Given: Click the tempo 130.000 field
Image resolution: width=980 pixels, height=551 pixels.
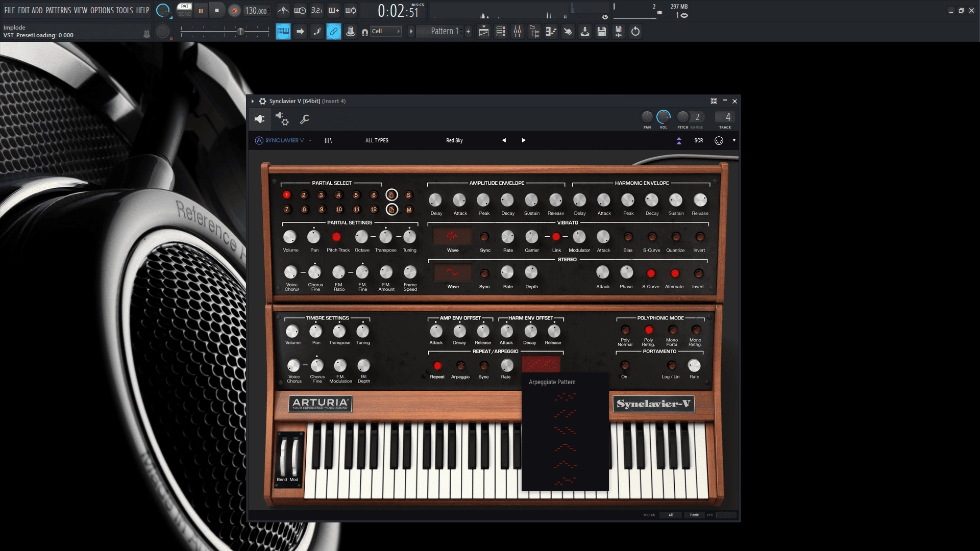Looking at the screenshot, I should tap(257, 11).
